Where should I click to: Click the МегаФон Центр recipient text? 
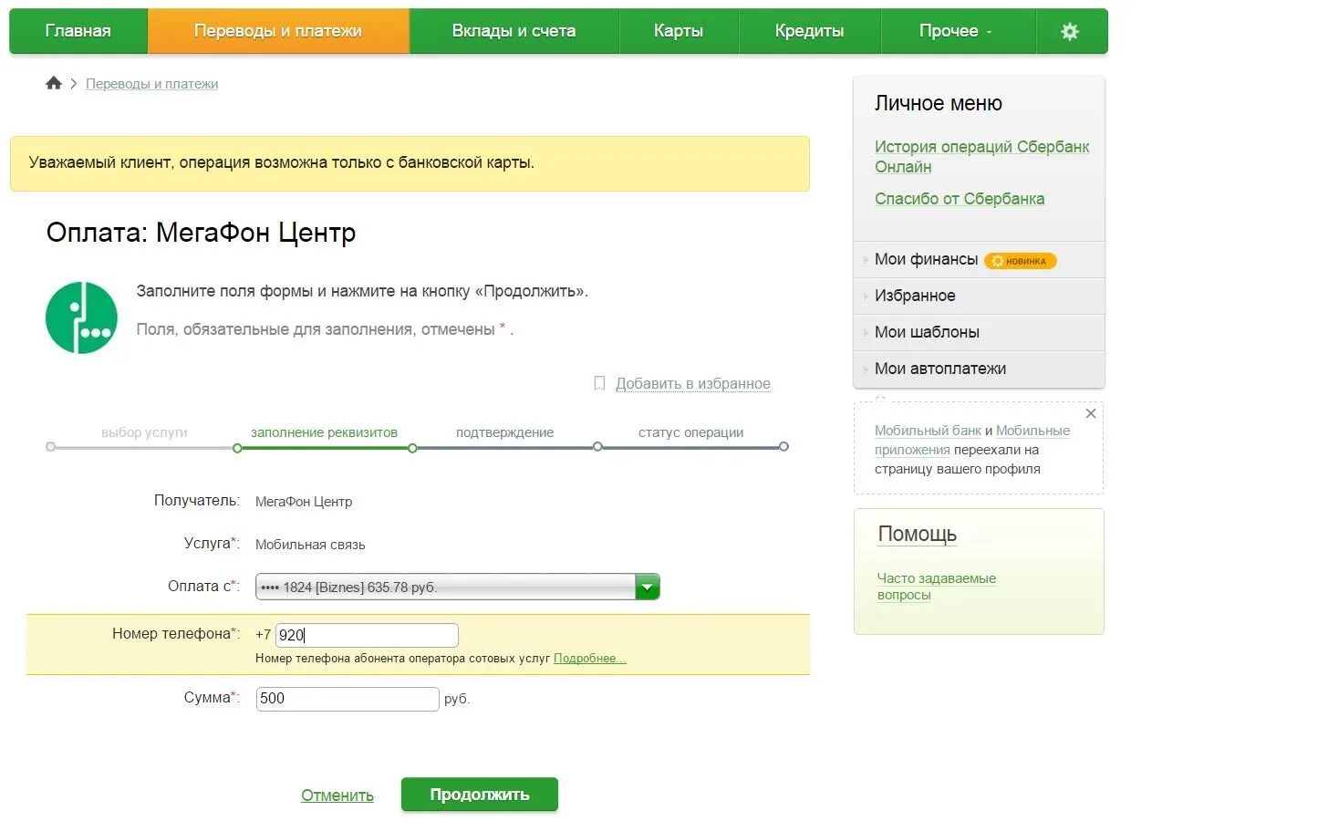304,502
